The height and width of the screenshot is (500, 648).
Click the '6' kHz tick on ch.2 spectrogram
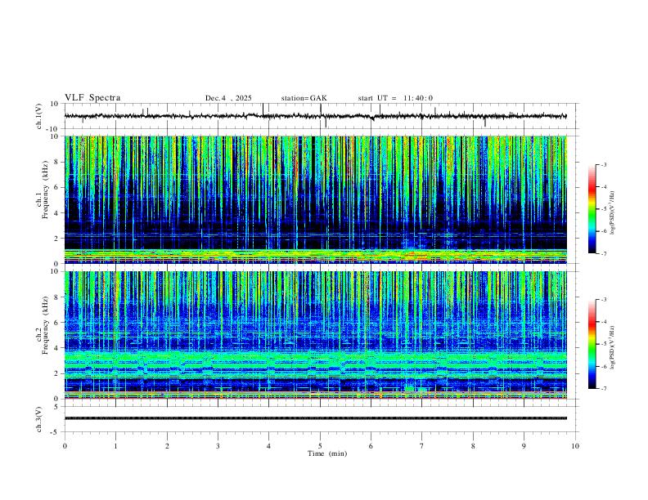click(x=56, y=322)
